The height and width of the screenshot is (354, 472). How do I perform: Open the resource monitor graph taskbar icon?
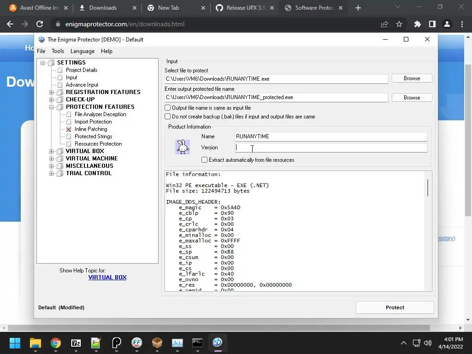(x=177, y=342)
